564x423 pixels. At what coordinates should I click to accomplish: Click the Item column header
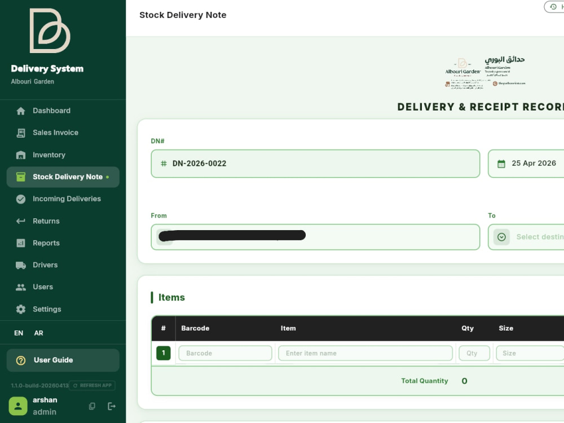pyautogui.click(x=288, y=328)
